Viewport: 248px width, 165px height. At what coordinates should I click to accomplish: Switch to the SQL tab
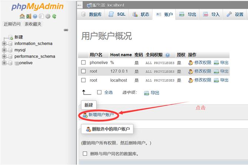point(117,14)
